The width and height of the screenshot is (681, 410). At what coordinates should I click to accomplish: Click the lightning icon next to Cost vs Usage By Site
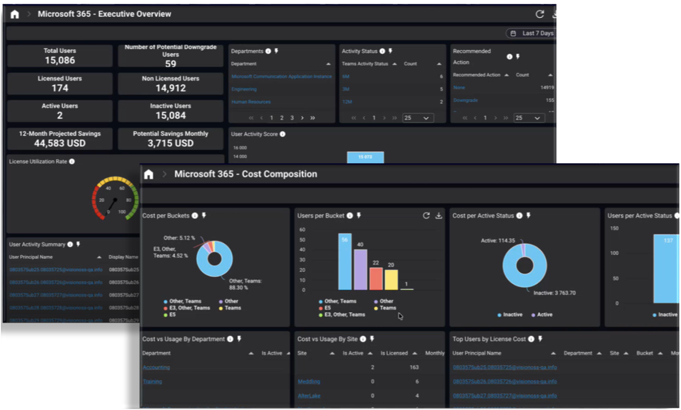(x=372, y=339)
